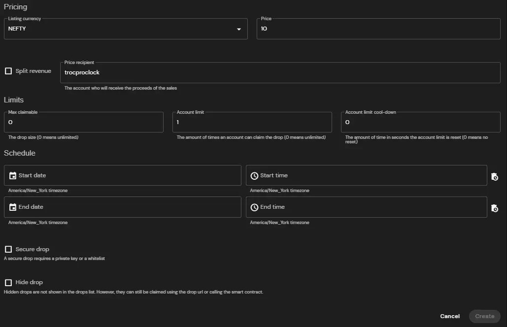Click the calendar icon in End date
507x327 pixels.
tap(13, 207)
